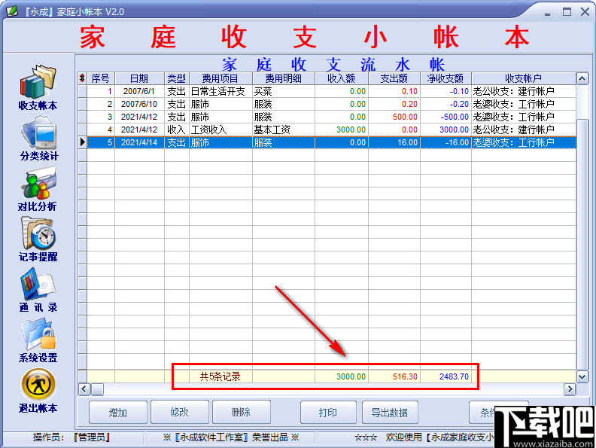Select the 工资收入 cell

tap(220, 130)
